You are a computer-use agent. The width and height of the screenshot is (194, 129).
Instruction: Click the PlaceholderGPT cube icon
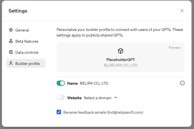coord(120,51)
